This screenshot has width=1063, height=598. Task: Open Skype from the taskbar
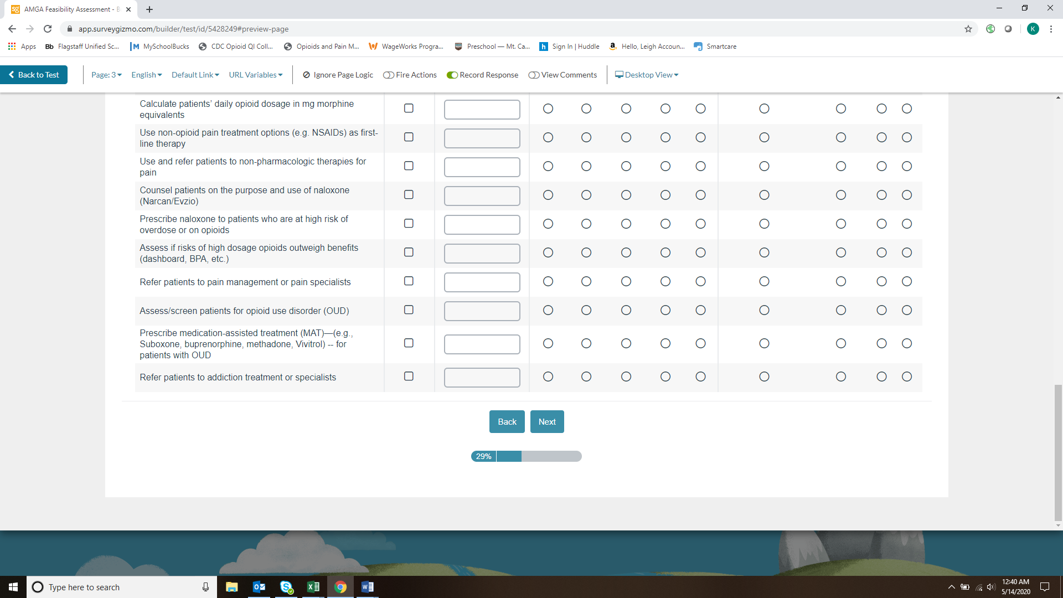286,587
